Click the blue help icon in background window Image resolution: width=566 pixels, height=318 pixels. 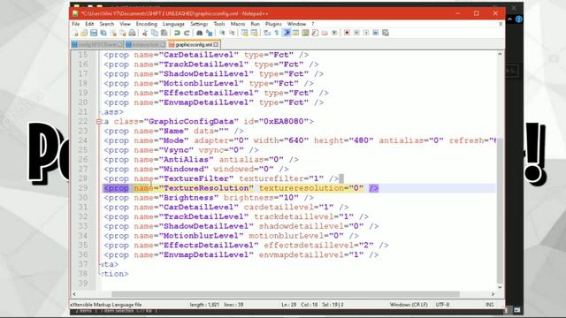(519, 19)
